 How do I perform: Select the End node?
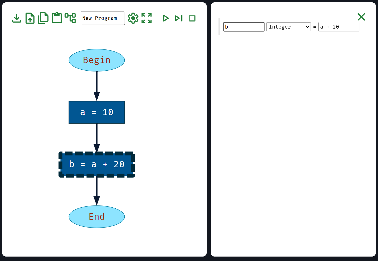point(97,217)
